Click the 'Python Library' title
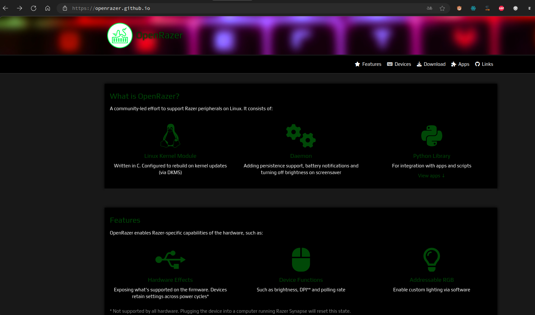 (432, 156)
